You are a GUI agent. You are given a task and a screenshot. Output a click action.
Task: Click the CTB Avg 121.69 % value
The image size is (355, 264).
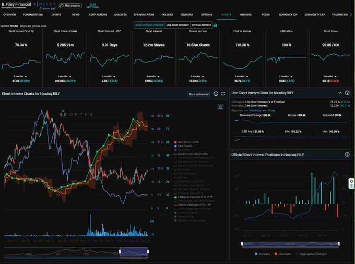(253, 131)
